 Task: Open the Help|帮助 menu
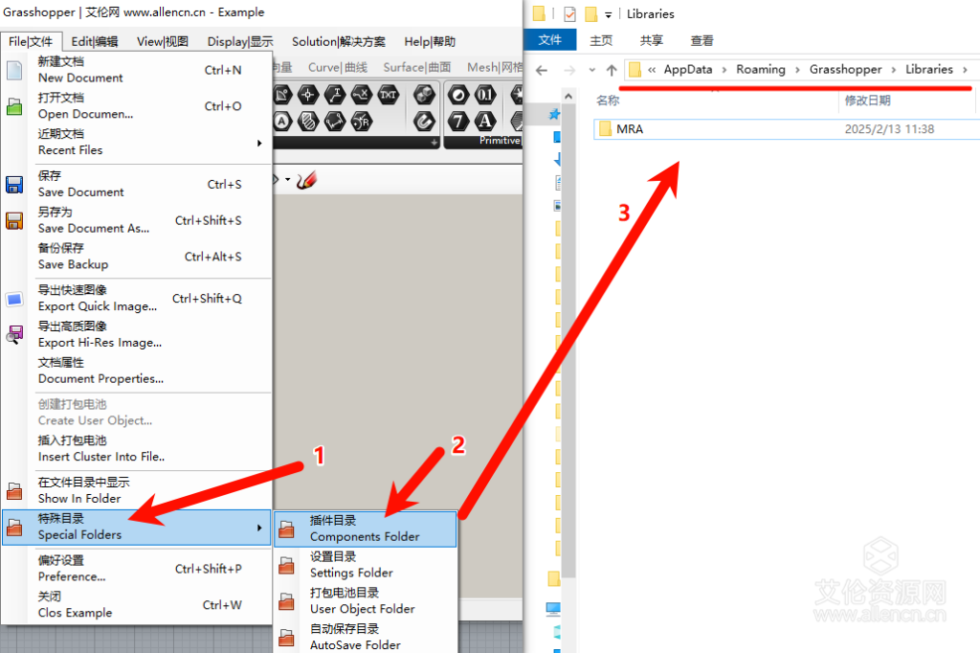(x=430, y=42)
